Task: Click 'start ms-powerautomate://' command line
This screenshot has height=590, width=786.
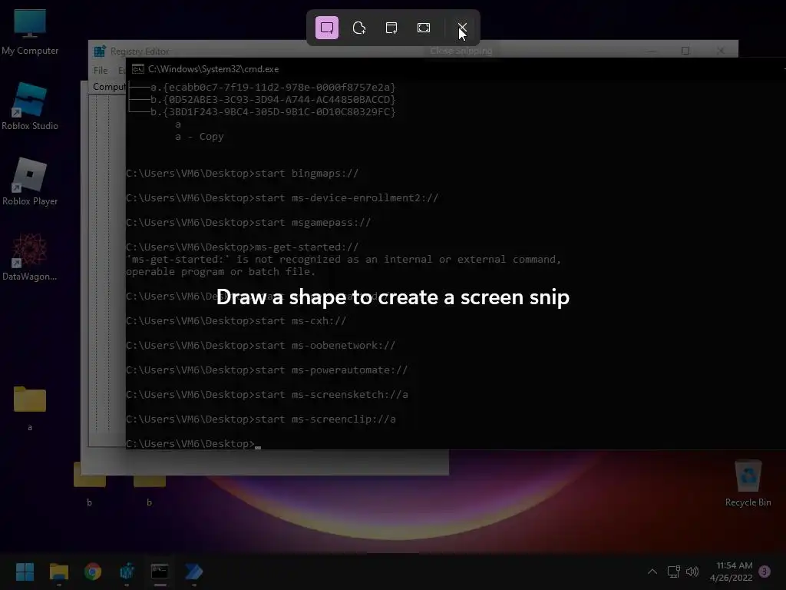Action: tap(266, 370)
